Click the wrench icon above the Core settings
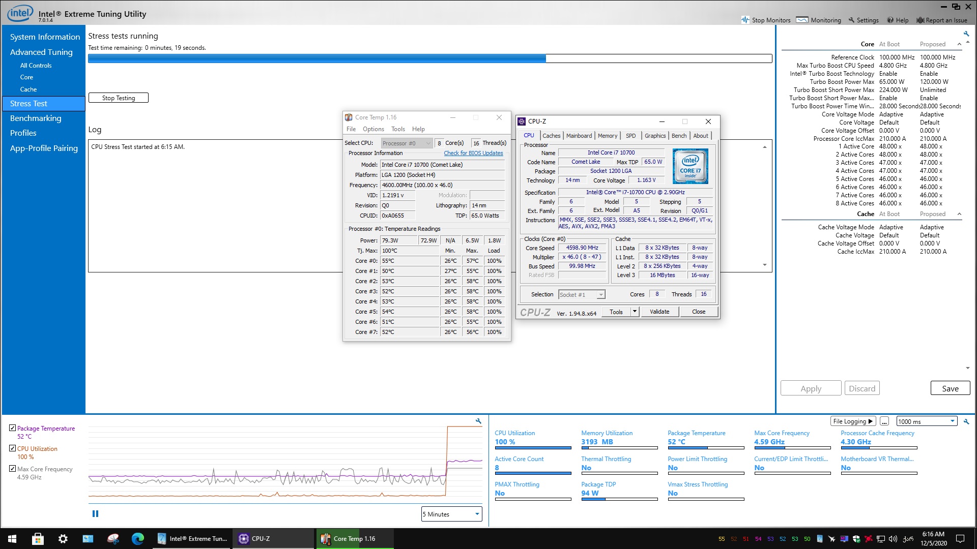Image resolution: width=977 pixels, height=549 pixels. (966, 34)
